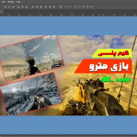Select 3D Rotate (orbit) mode icon
137x137 pixels.
coord(76,7)
